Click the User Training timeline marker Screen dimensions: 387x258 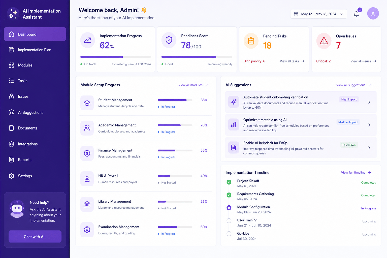[229, 221]
